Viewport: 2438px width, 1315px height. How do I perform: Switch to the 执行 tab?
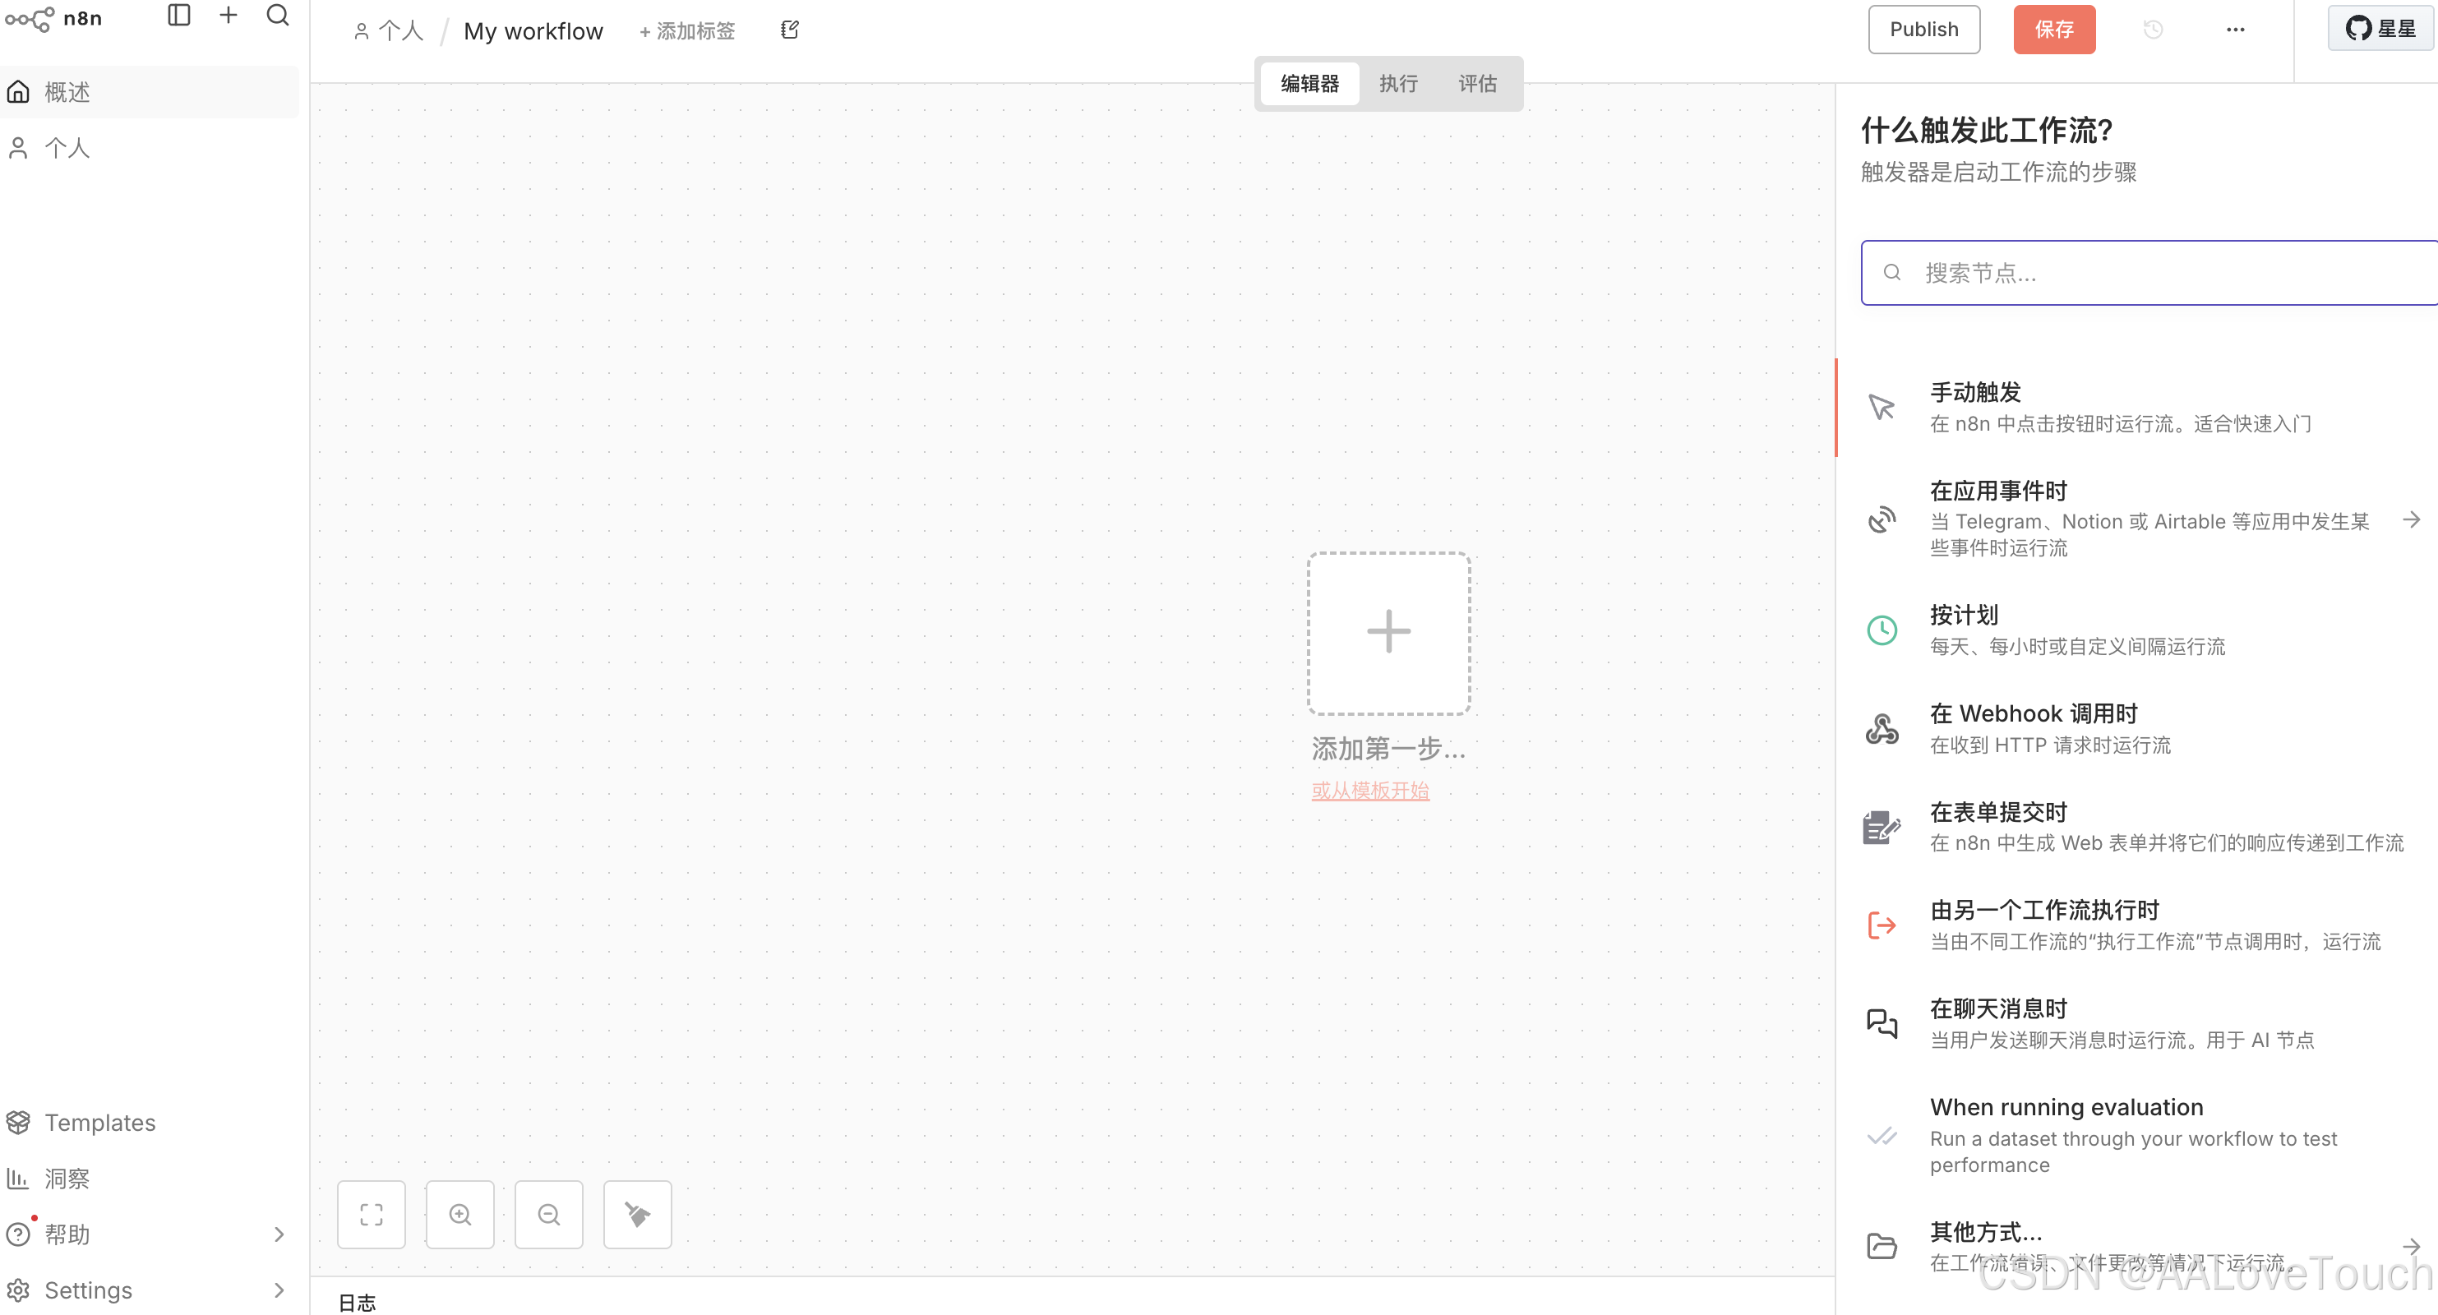pos(1398,83)
